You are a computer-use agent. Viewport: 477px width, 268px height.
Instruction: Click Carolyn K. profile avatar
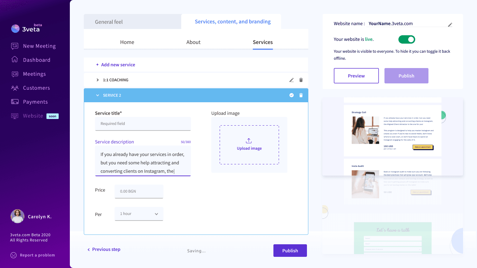[x=17, y=216]
